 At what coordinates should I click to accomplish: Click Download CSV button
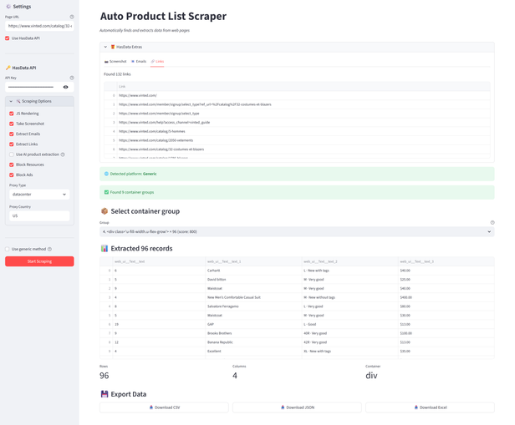point(164,407)
